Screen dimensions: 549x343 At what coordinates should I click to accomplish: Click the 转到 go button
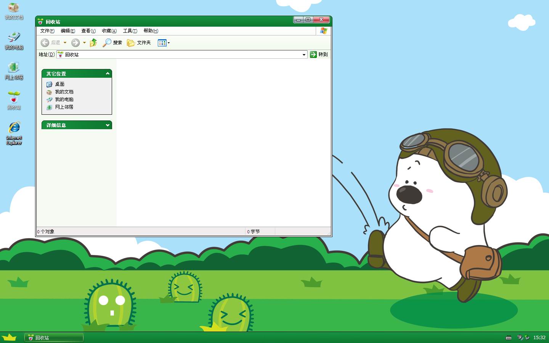(x=319, y=54)
